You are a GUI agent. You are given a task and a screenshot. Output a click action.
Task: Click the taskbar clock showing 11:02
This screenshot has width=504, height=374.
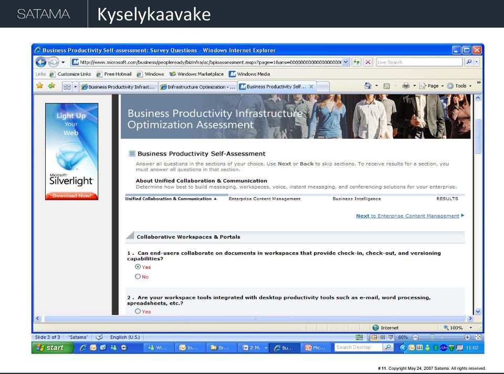click(472, 348)
